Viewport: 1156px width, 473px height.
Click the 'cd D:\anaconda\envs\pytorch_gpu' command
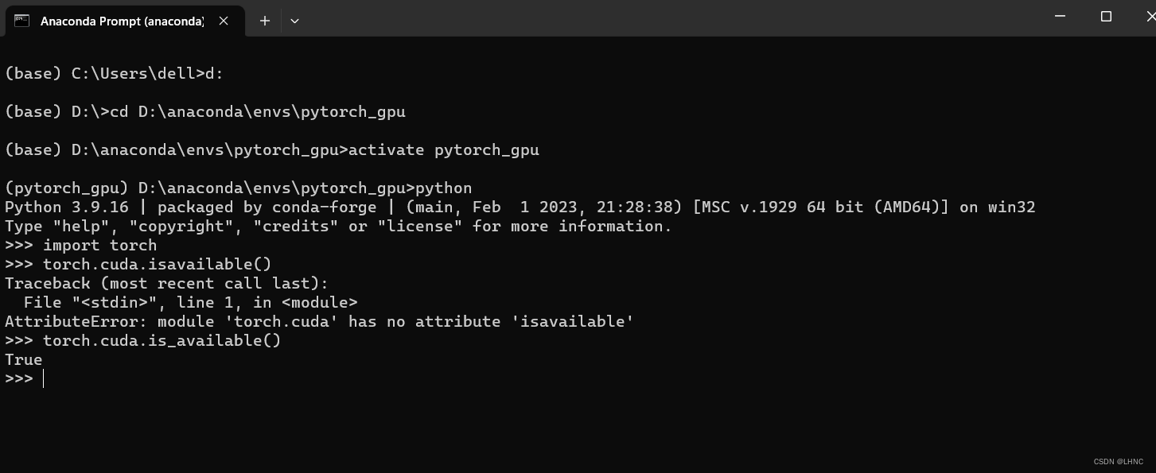(x=258, y=111)
